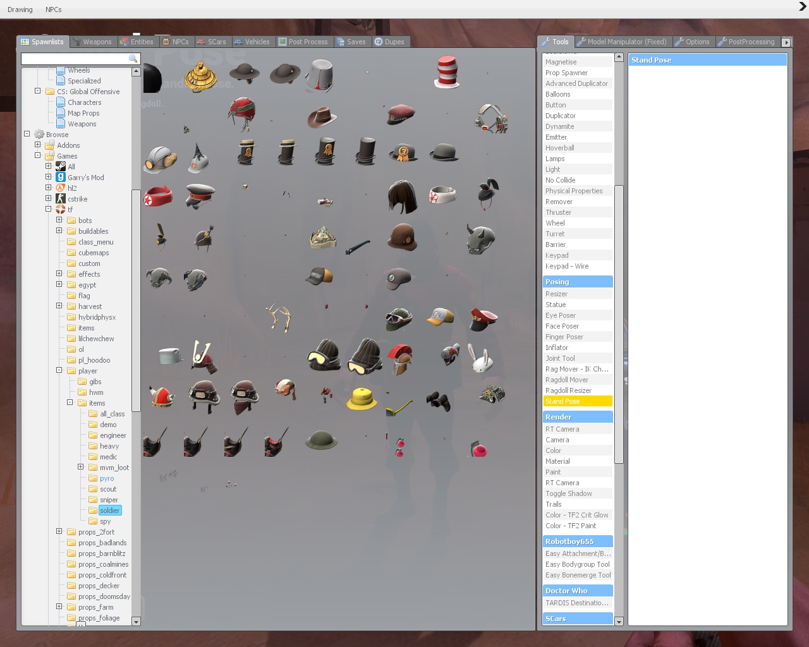Collapse the Posing tool category
This screenshot has height=647, width=809.
(578, 282)
